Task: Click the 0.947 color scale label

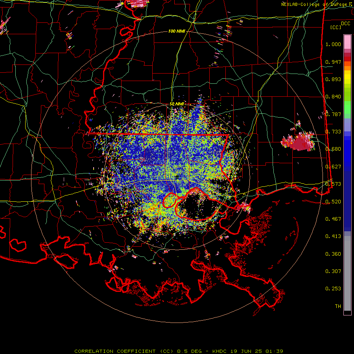Action: tap(333, 62)
